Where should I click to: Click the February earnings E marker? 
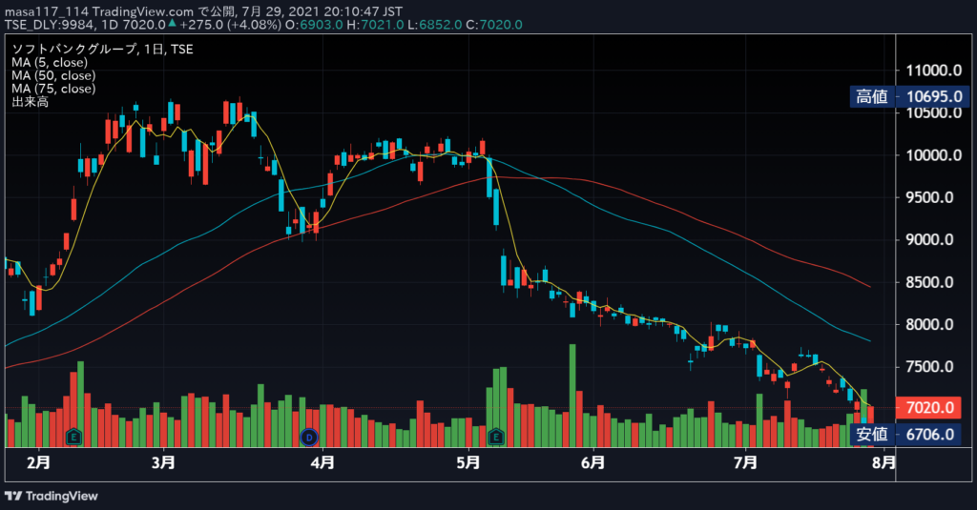(x=73, y=438)
